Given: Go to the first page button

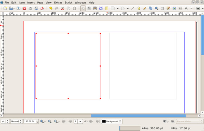Looking at the screenshot, I should 64,122.
